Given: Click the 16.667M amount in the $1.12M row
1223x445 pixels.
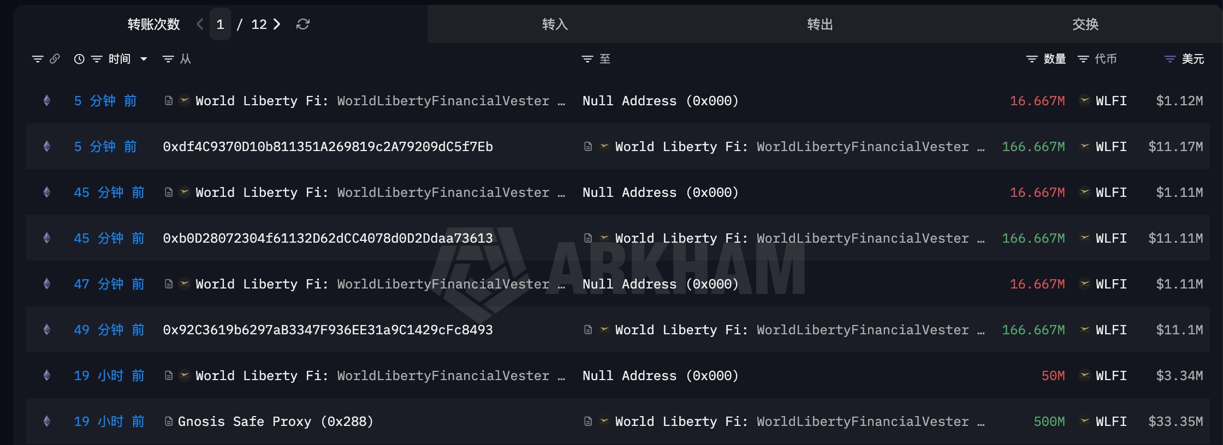Looking at the screenshot, I should point(1037,100).
